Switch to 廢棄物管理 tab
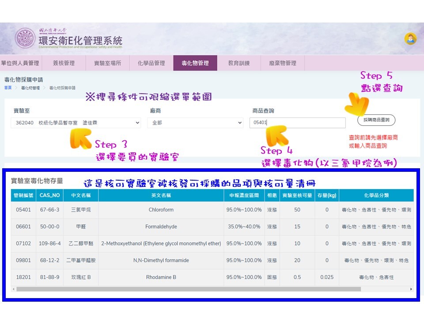The height and width of the screenshot is (318, 424). point(282,63)
